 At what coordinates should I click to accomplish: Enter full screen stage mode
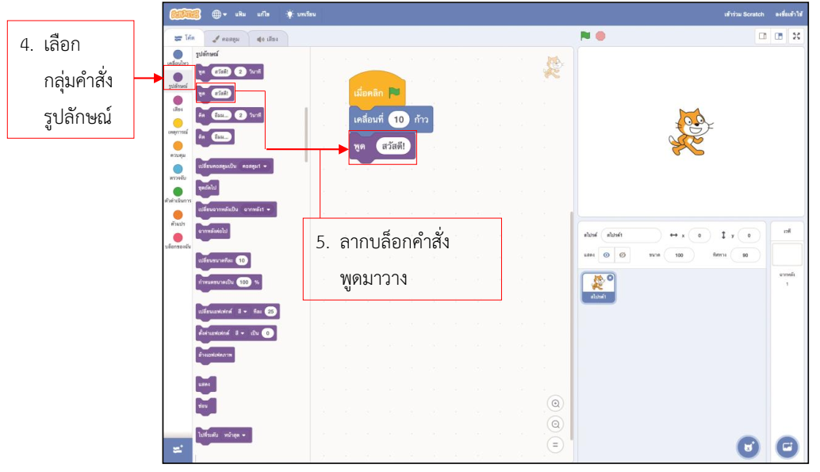795,36
